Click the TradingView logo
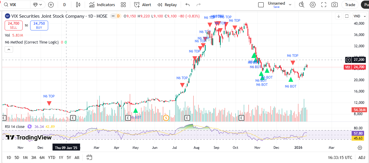Image resolution: width=369 pixels, height=163 pixels. tap(28, 137)
